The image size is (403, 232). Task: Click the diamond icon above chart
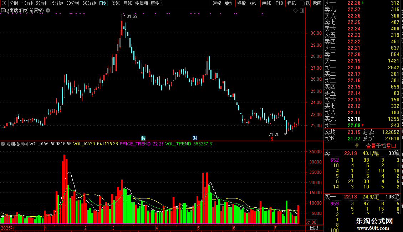tap(295, 11)
